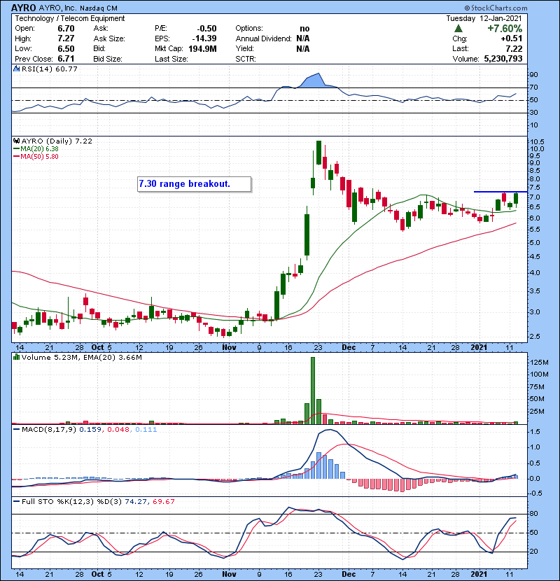Select the Mkt Cap value 194.9M
The image size is (560, 581).
coord(202,48)
